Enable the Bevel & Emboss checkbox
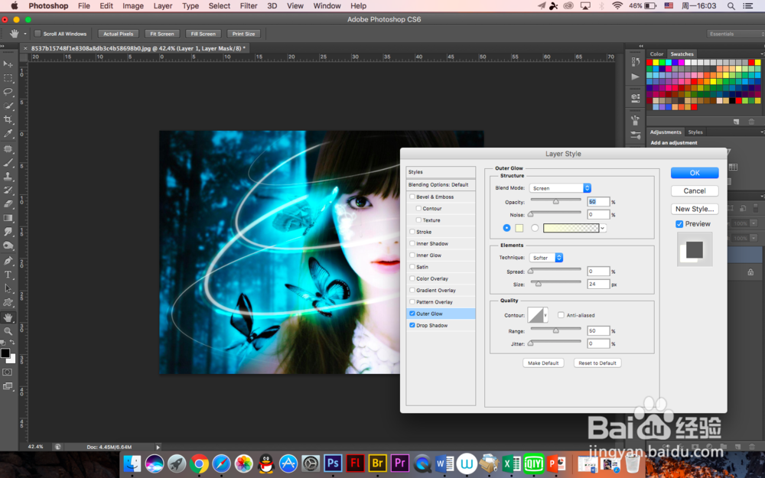 click(x=412, y=197)
